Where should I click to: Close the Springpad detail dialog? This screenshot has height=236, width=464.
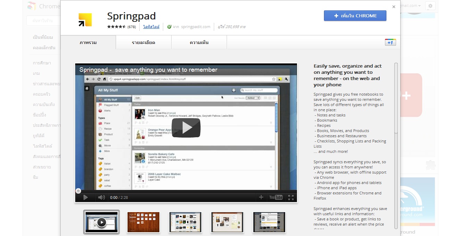pyautogui.click(x=394, y=7)
